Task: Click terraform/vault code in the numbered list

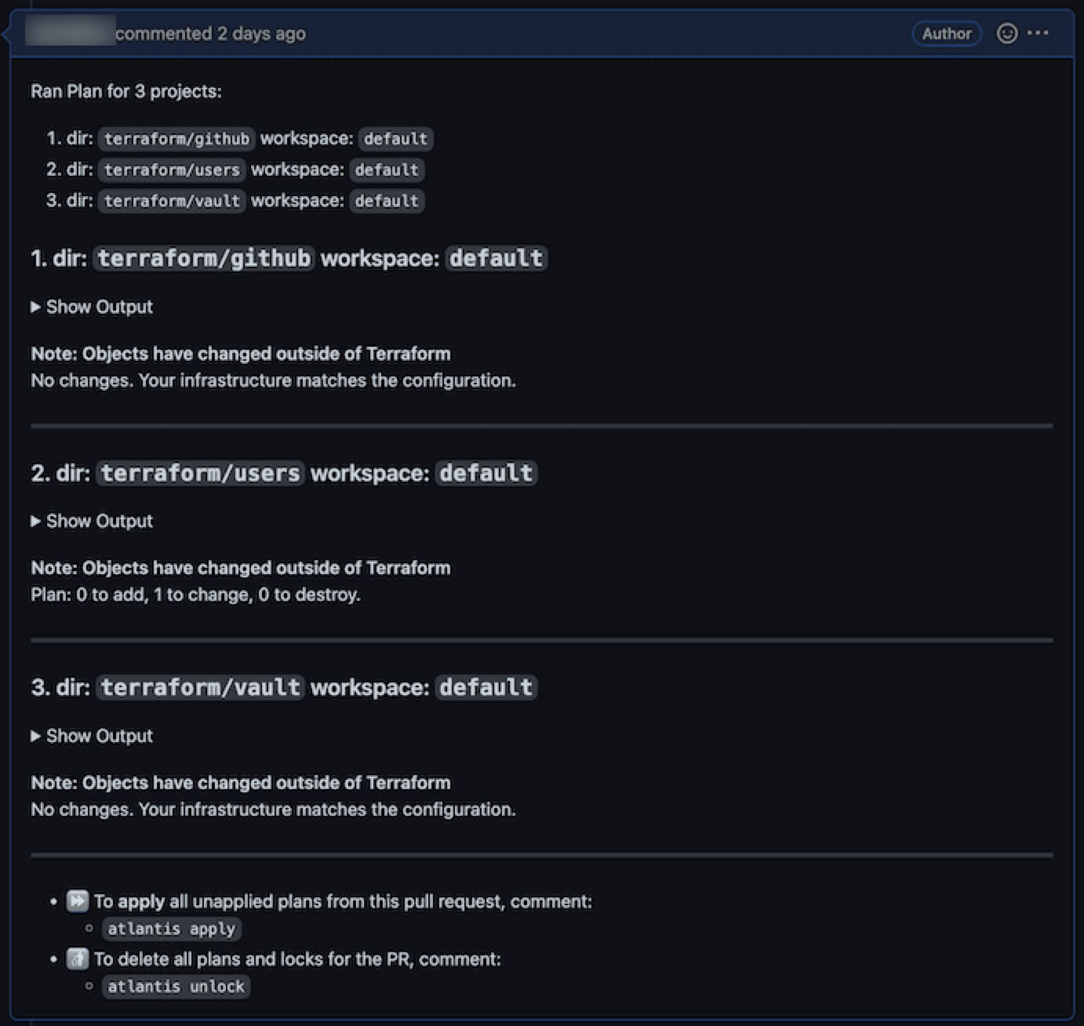Action: pos(172,202)
